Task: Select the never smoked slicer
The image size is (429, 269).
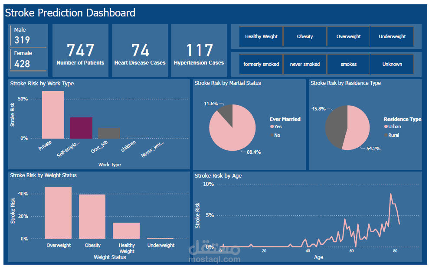Action: click(x=305, y=64)
